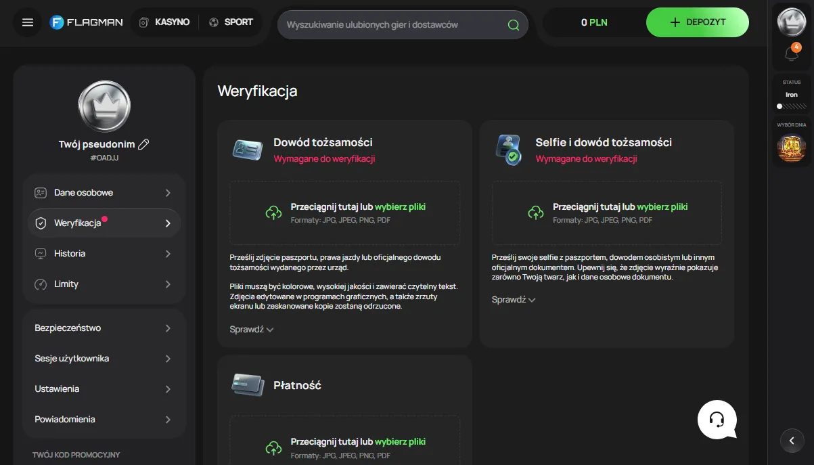Open the Limity section
Image resolution: width=814 pixels, height=465 pixels.
click(104, 284)
